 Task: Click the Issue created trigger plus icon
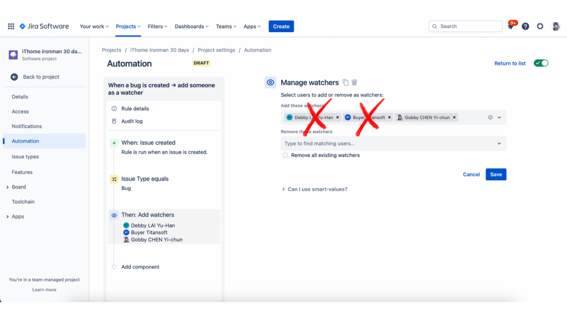click(114, 143)
